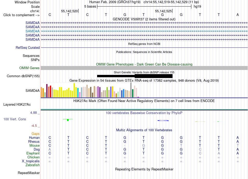
Task: Click the SAMD4A label beside GTEx bar chart
Action: pos(33,91)
